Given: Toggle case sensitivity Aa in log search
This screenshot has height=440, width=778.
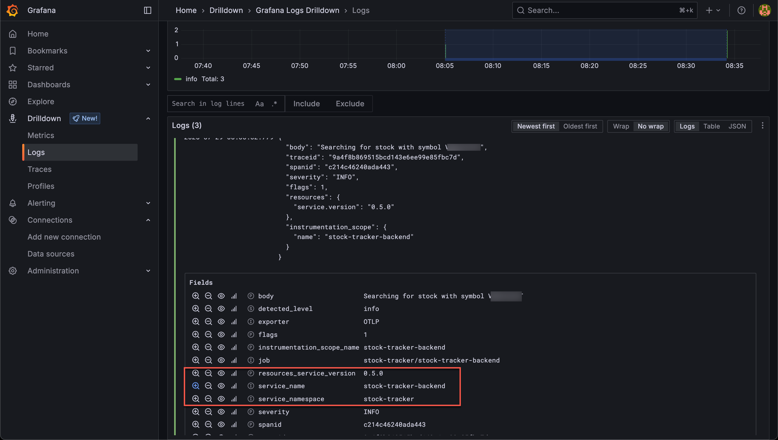Looking at the screenshot, I should click(259, 104).
